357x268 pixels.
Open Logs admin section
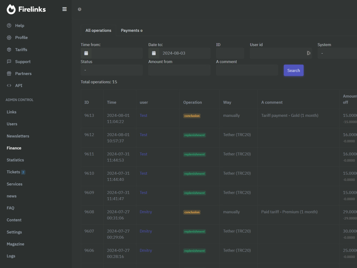(x=11, y=256)
